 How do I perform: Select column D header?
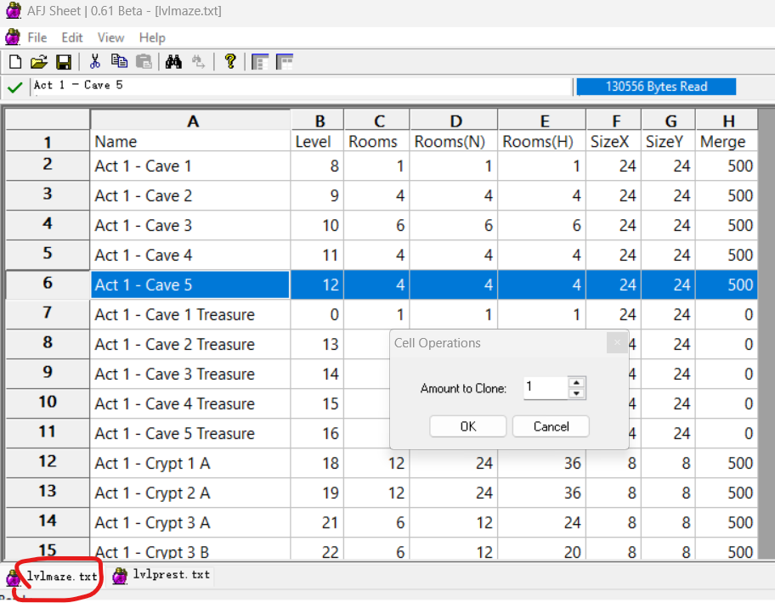click(455, 121)
